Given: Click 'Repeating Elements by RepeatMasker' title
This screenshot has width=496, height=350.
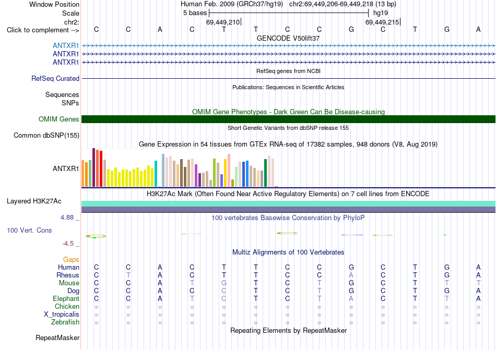Looking at the screenshot, I should 289,330.
